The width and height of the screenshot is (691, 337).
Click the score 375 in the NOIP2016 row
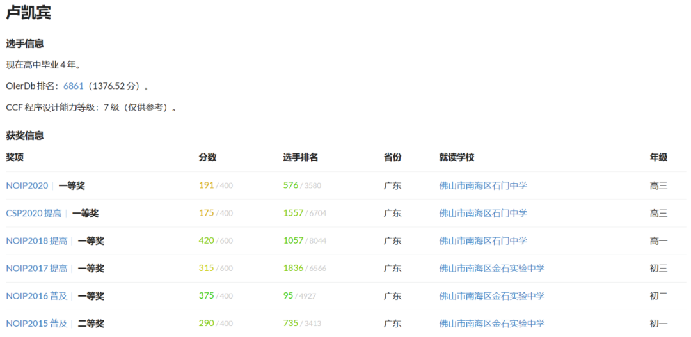pyautogui.click(x=206, y=295)
